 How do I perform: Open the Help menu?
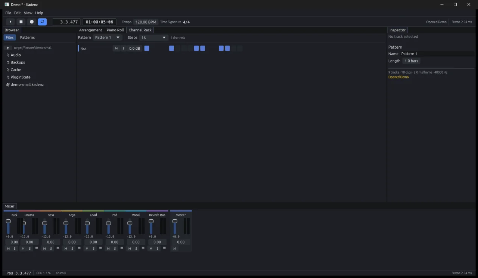(x=39, y=13)
